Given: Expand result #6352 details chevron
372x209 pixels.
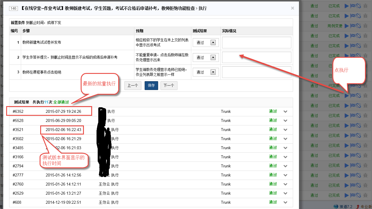Looking at the screenshot, I should point(285,111).
